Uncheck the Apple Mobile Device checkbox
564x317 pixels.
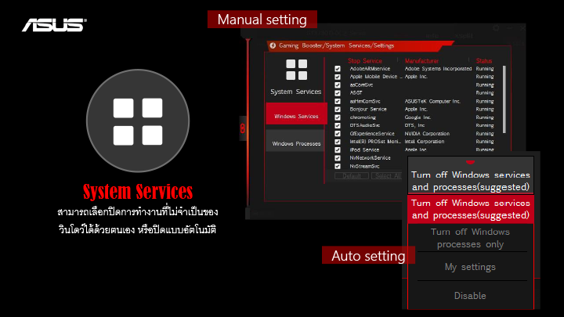338,77
